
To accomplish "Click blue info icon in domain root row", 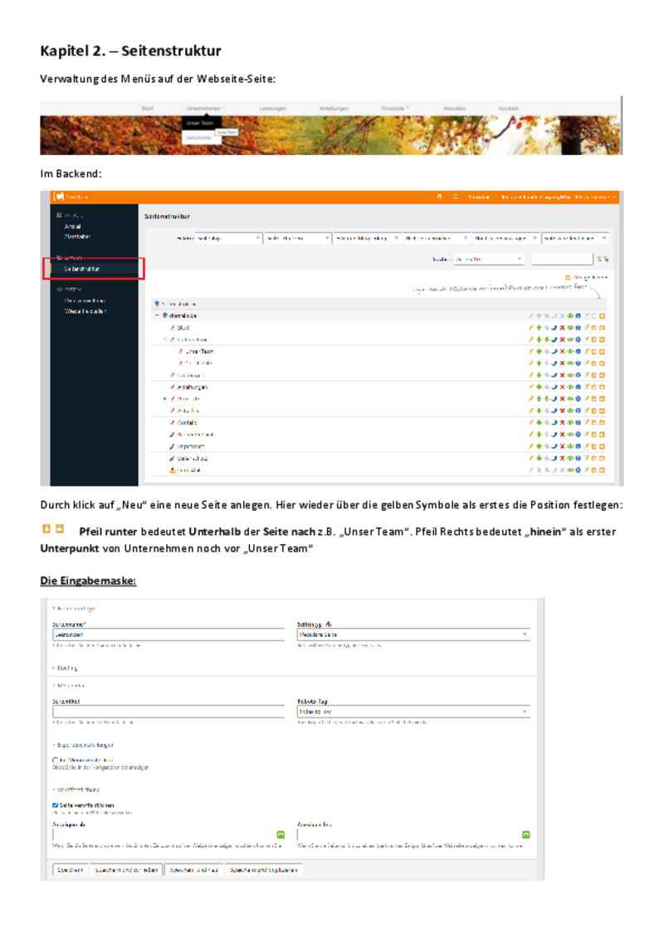I will pyautogui.click(x=579, y=316).
